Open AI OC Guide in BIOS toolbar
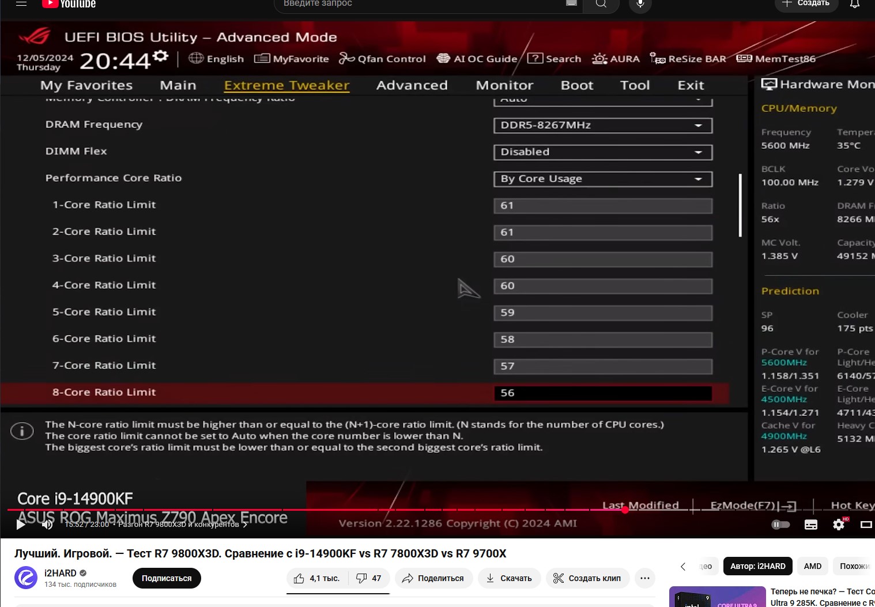This screenshot has height=607, width=875. 477,59
